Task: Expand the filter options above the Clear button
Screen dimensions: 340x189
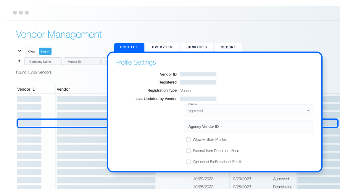Action: click(20, 51)
